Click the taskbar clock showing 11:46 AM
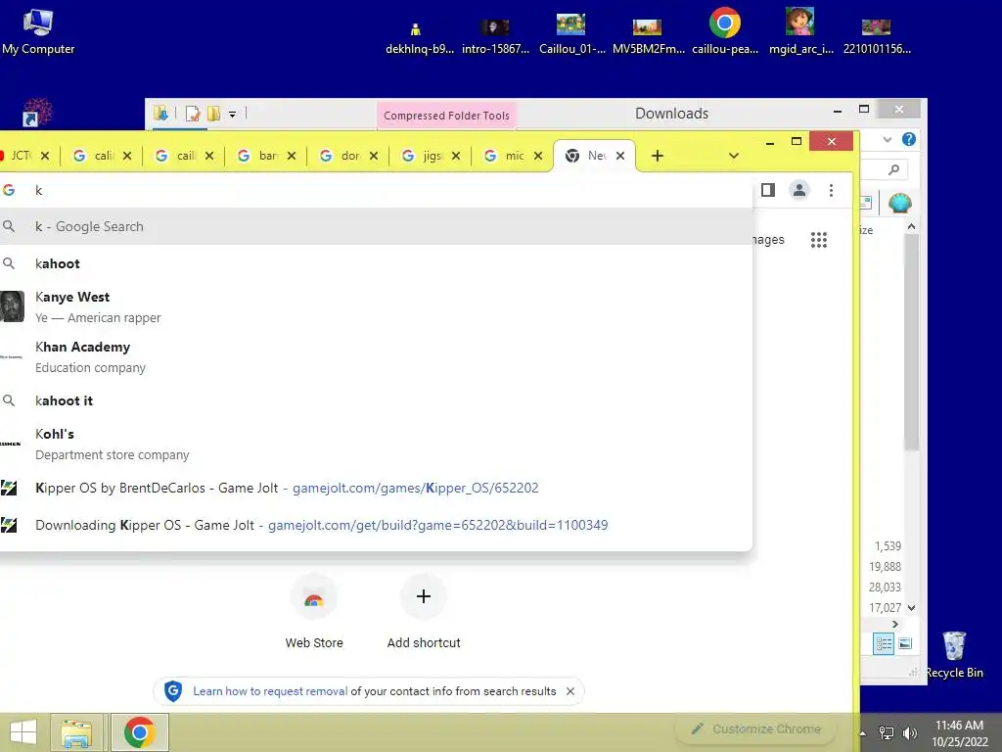1002x752 pixels. coord(959,732)
